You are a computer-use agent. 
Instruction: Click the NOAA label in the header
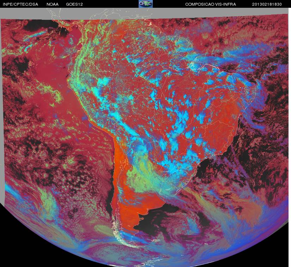[53, 4]
